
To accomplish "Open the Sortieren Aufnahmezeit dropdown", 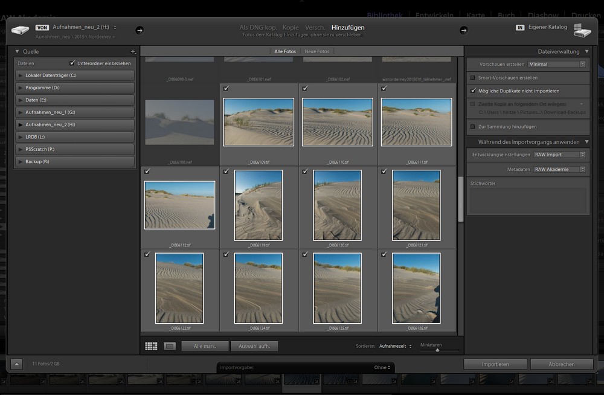I will click(x=395, y=346).
